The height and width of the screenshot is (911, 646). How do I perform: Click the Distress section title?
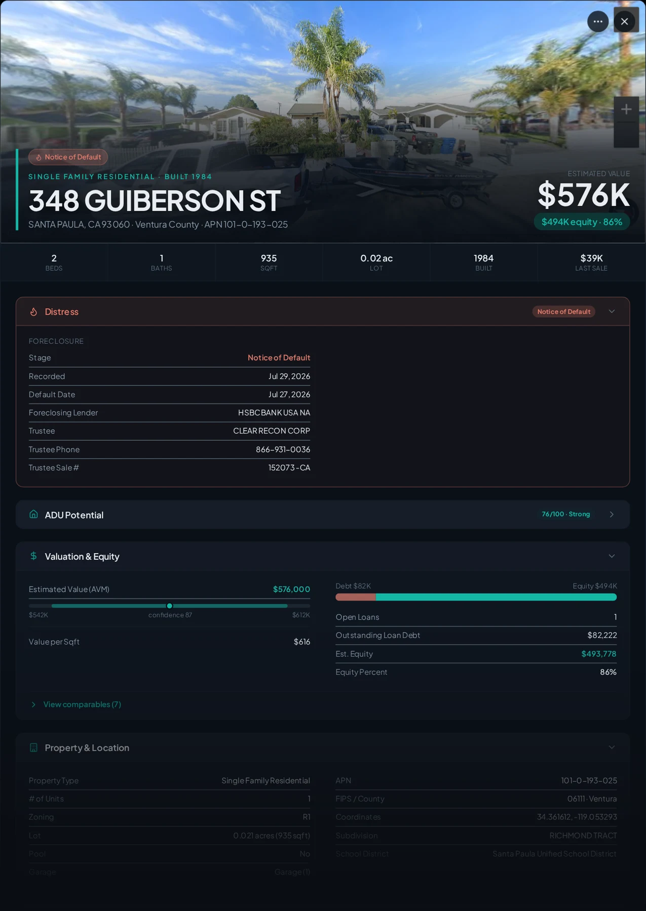(61, 312)
